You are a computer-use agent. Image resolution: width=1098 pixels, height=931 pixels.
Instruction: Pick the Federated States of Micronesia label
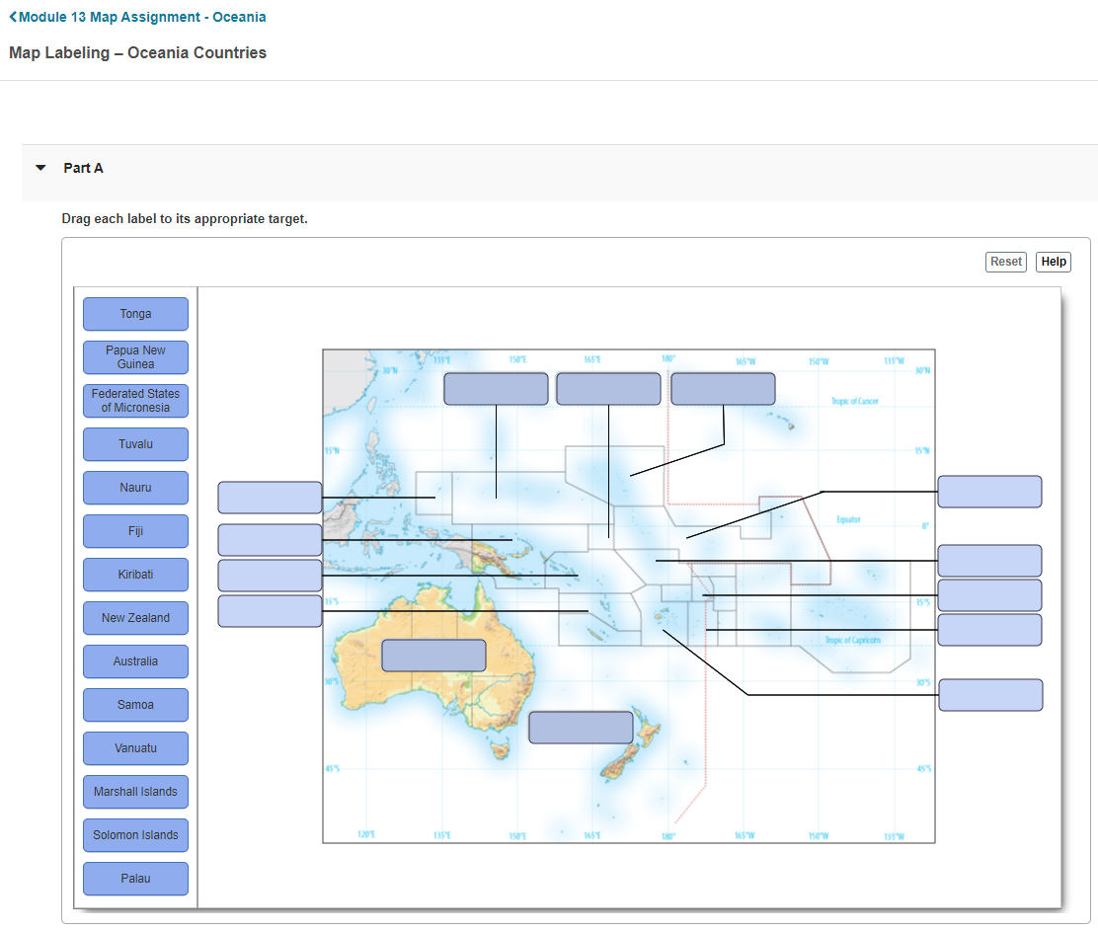pos(136,401)
